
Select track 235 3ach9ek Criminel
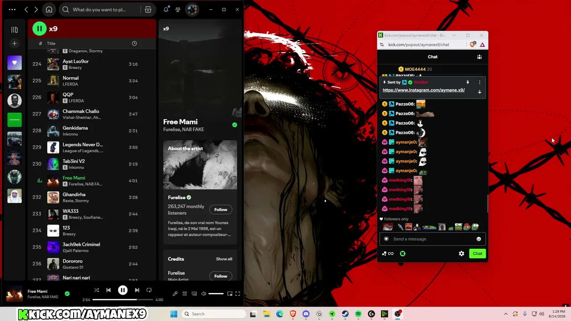pyautogui.click(x=91, y=247)
